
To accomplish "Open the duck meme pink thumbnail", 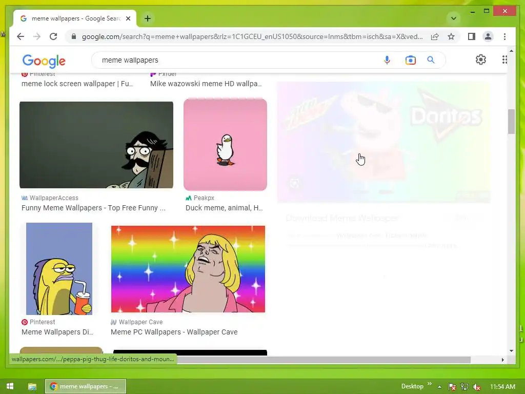I will (x=226, y=145).
